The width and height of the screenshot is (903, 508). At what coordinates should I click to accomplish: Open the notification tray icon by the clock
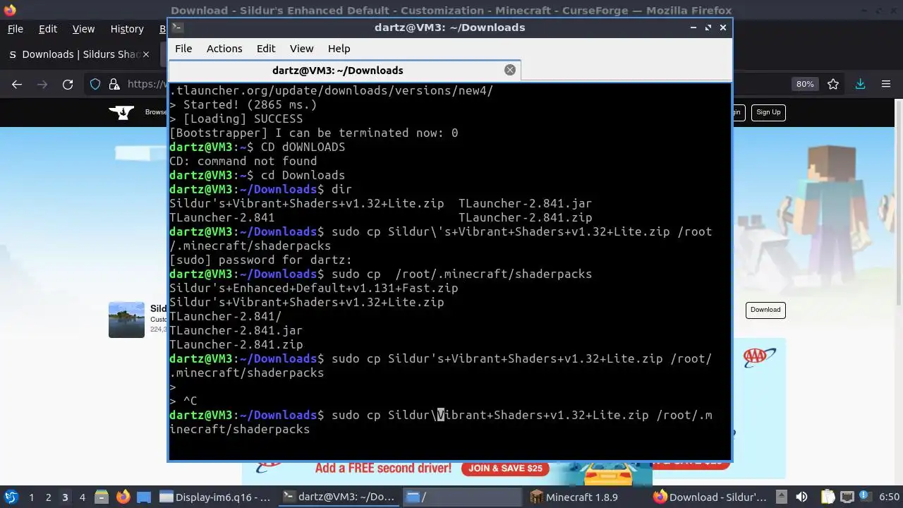point(865,497)
